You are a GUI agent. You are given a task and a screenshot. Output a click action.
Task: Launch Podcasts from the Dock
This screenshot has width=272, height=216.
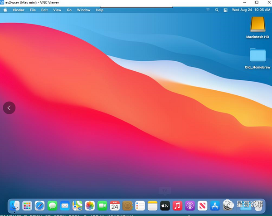(190, 206)
